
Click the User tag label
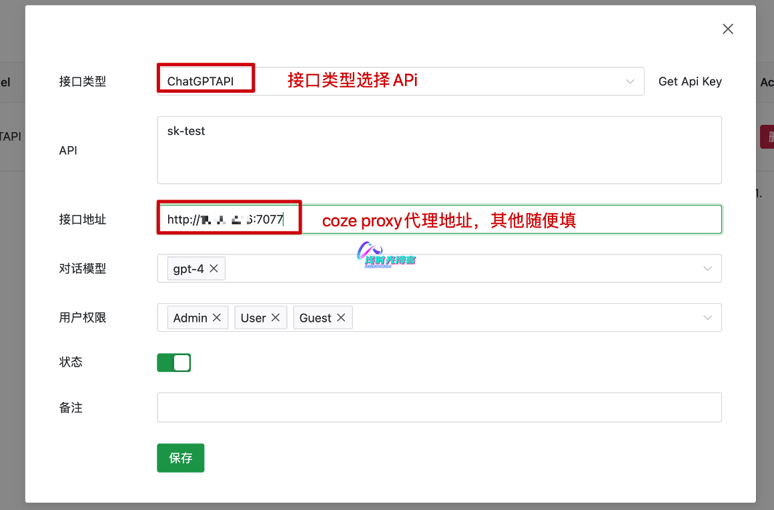(254, 318)
